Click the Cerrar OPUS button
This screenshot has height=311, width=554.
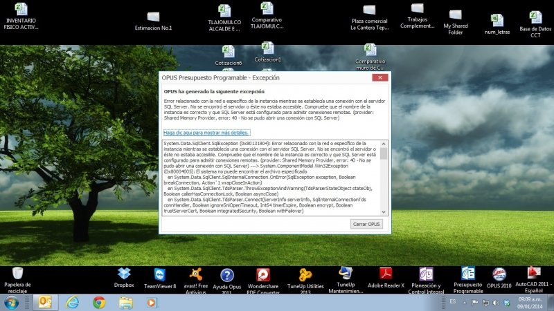(366, 224)
